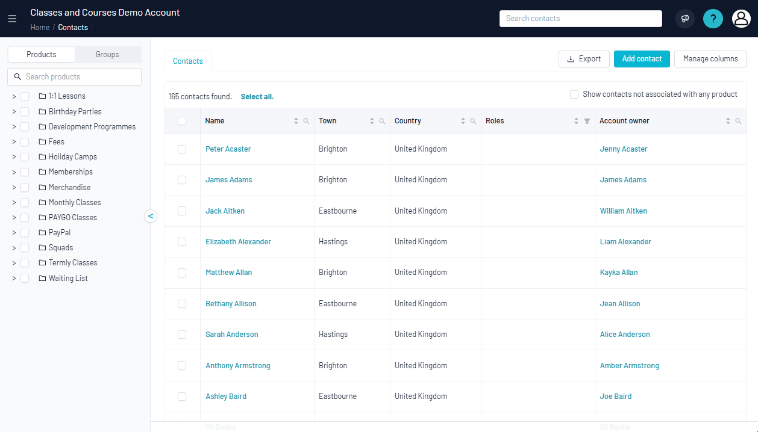The height and width of the screenshot is (432, 758).
Task: Open the hamburger navigation menu
Action: pyautogui.click(x=12, y=19)
